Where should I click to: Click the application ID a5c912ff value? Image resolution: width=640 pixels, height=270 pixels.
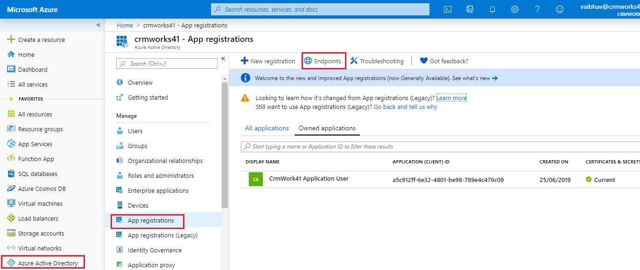448,180
